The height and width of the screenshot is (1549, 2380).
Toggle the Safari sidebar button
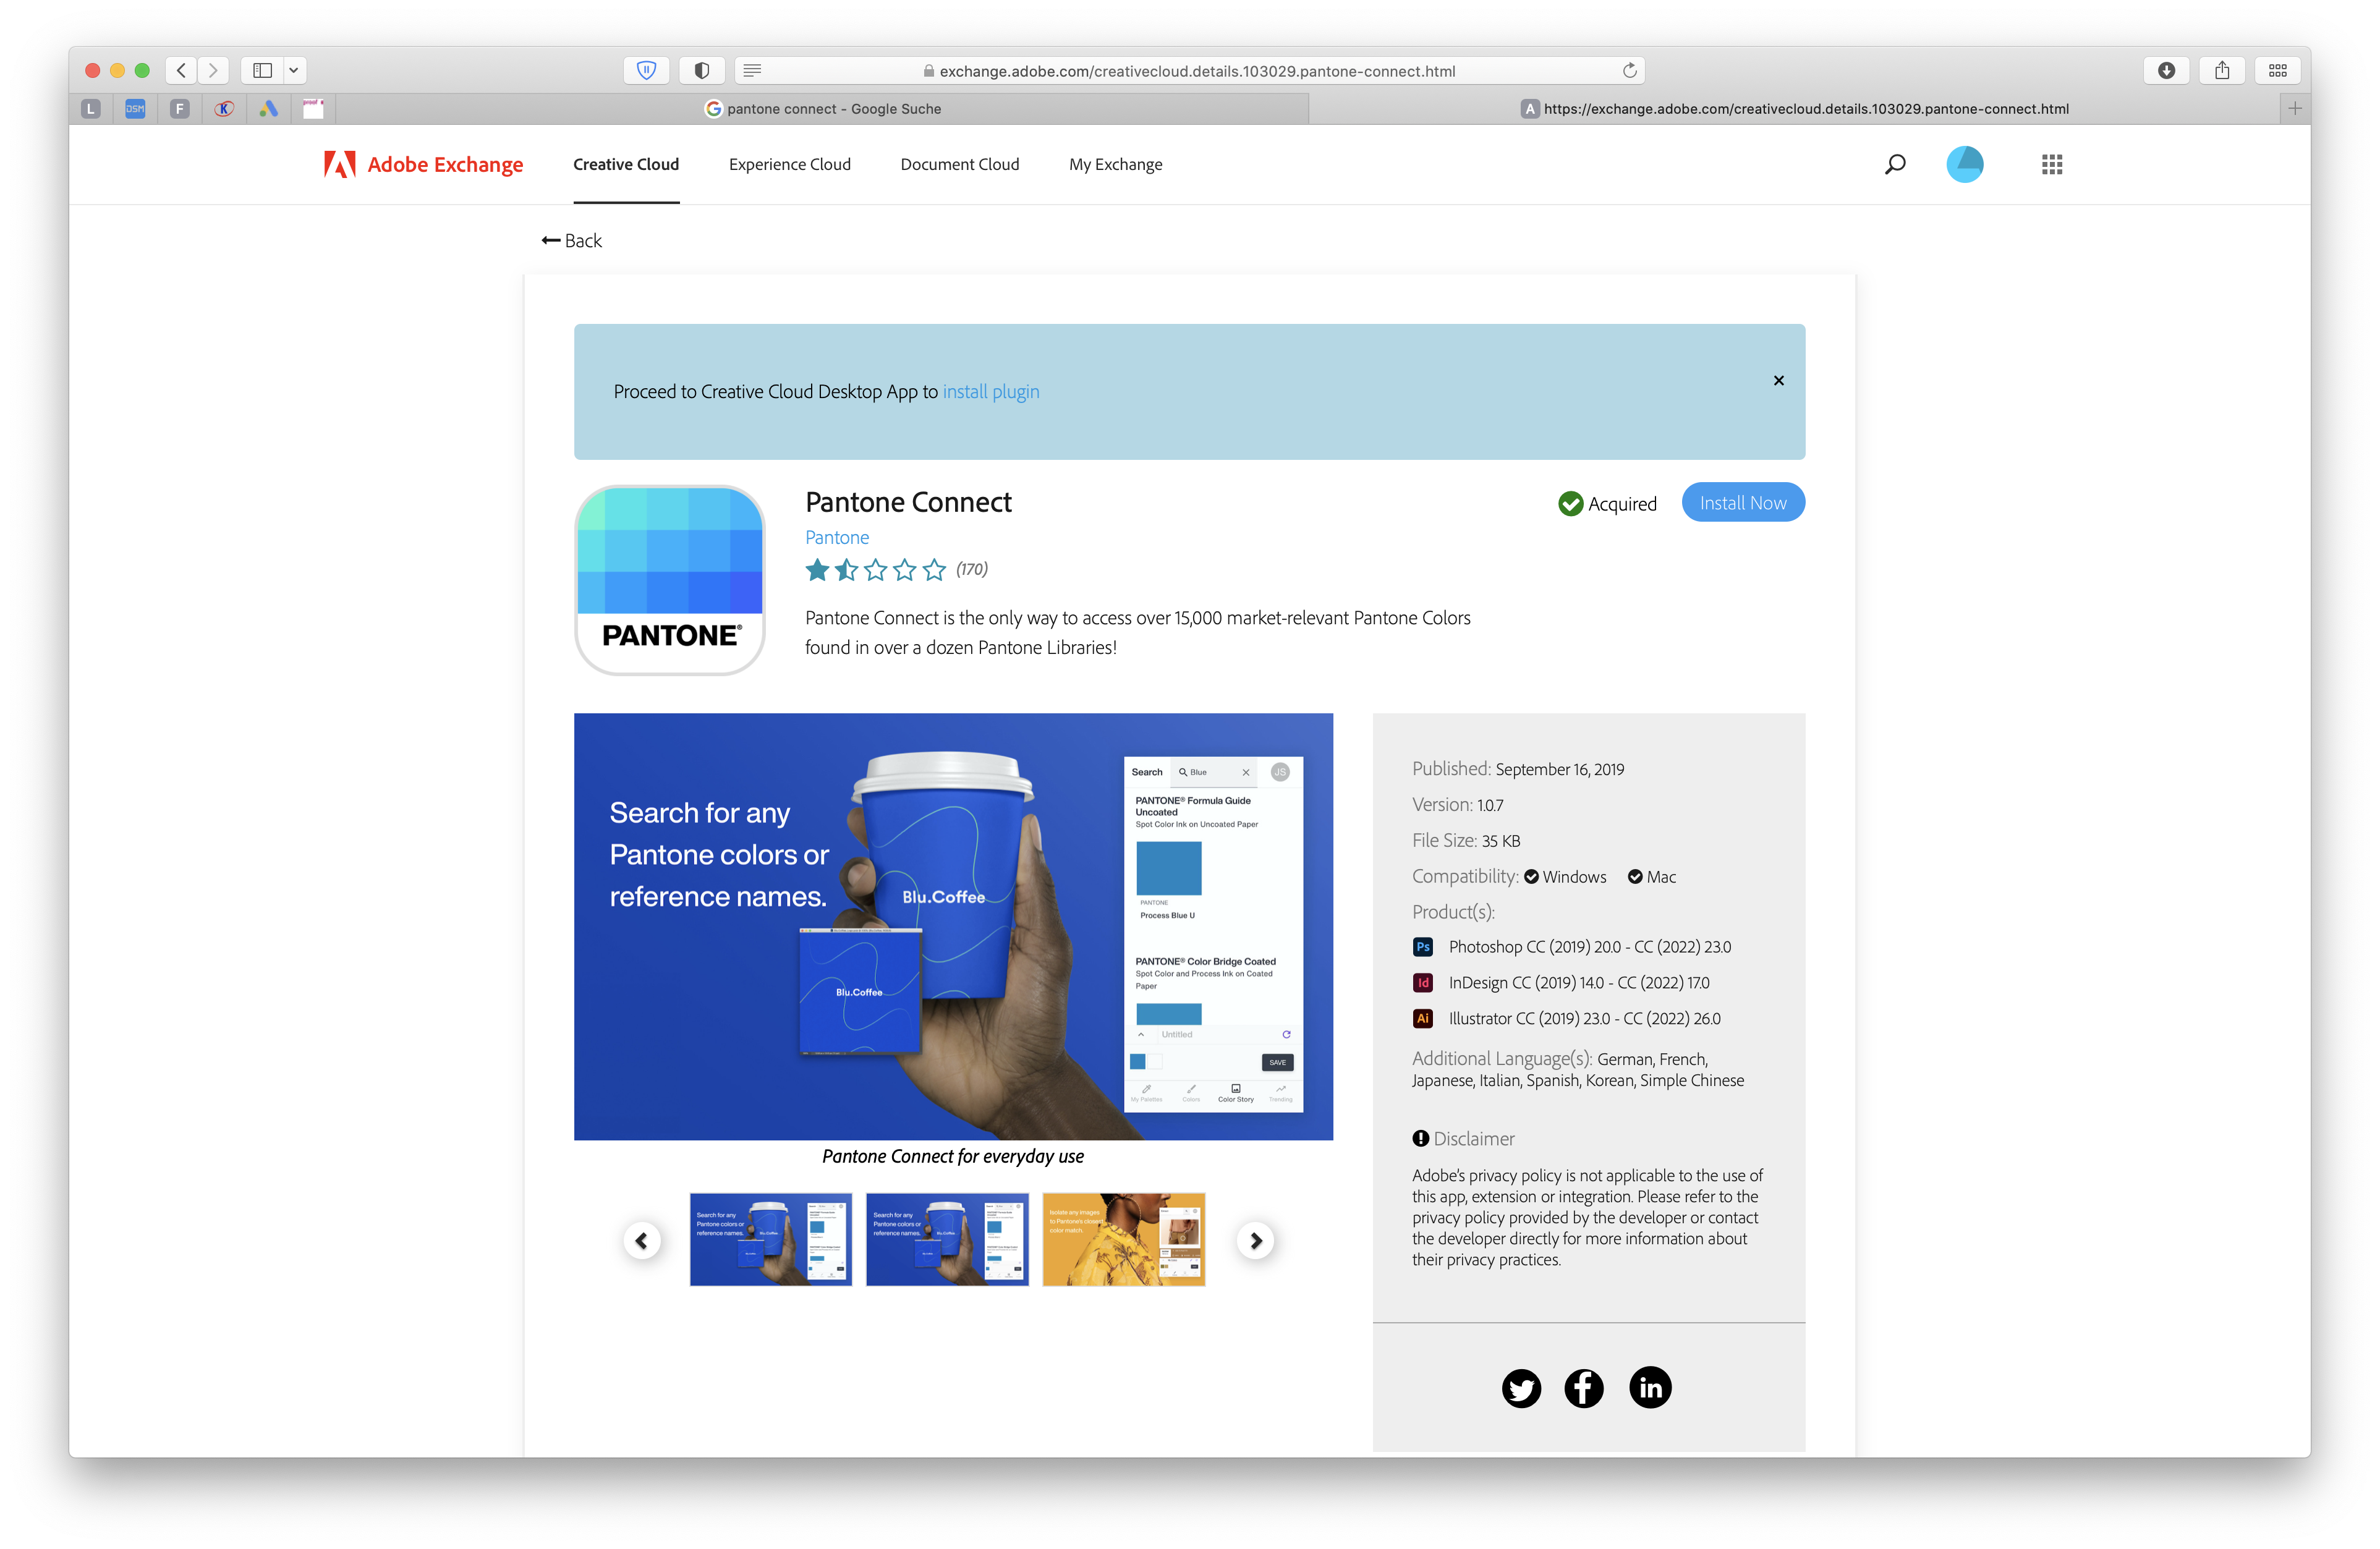[262, 70]
